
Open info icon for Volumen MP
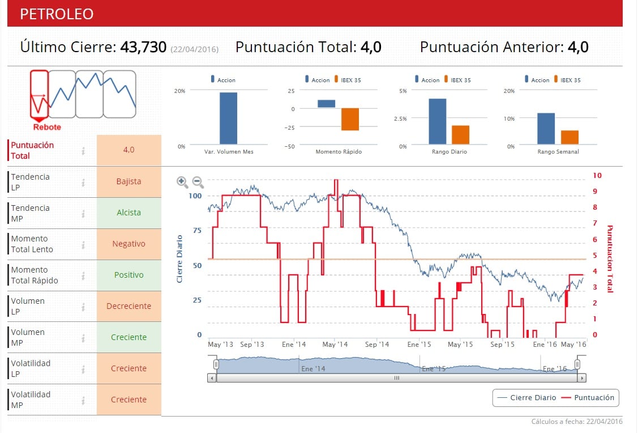pos(83,338)
